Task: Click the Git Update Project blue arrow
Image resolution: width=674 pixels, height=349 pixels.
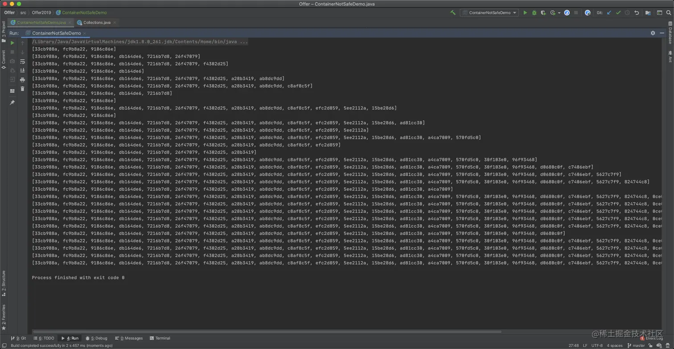Action: click(609, 13)
